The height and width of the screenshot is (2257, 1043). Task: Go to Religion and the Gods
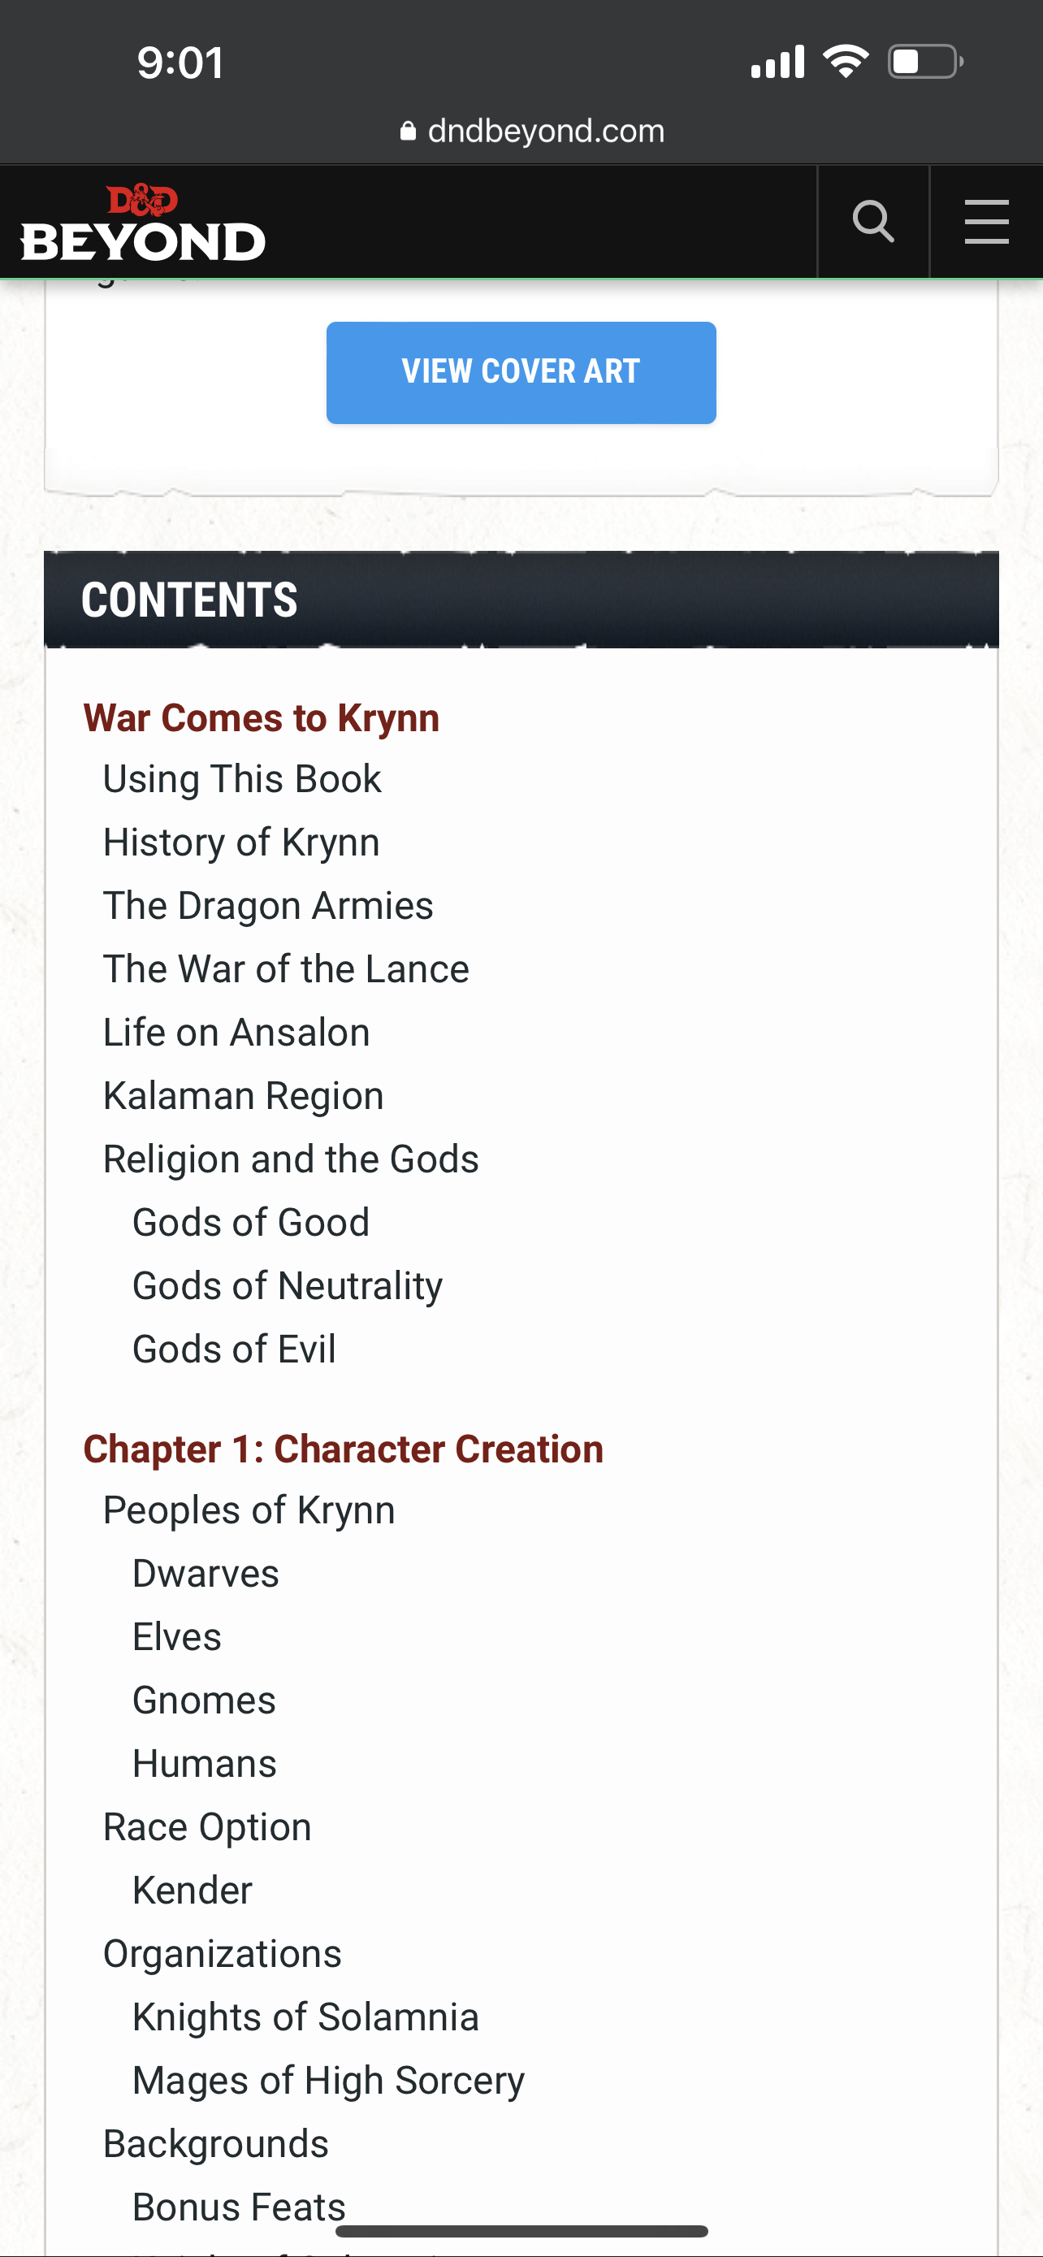tap(291, 1159)
